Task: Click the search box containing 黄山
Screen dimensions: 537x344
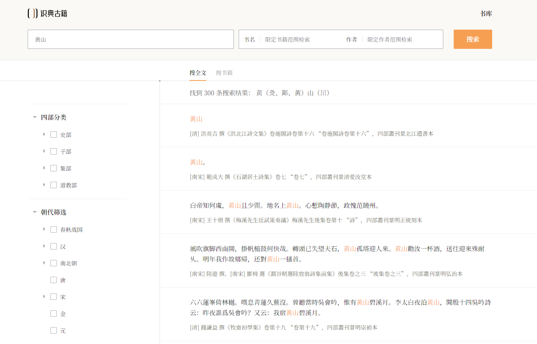Action: (130, 39)
